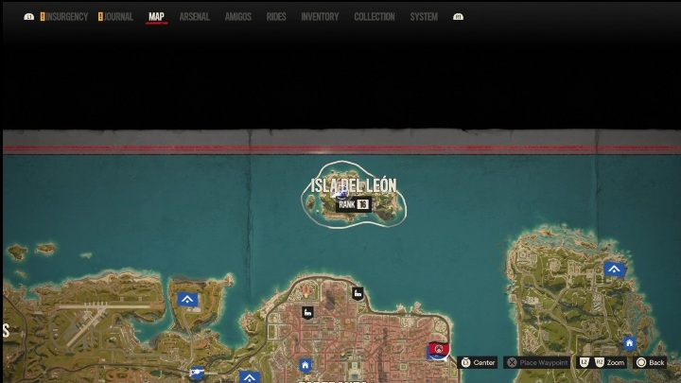Go to the Amigos tab
Viewport: 681px width, 383px height.
pyautogui.click(x=238, y=17)
